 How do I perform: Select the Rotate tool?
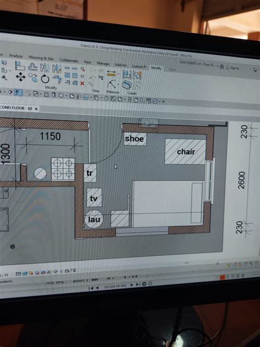(x=45, y=79)
